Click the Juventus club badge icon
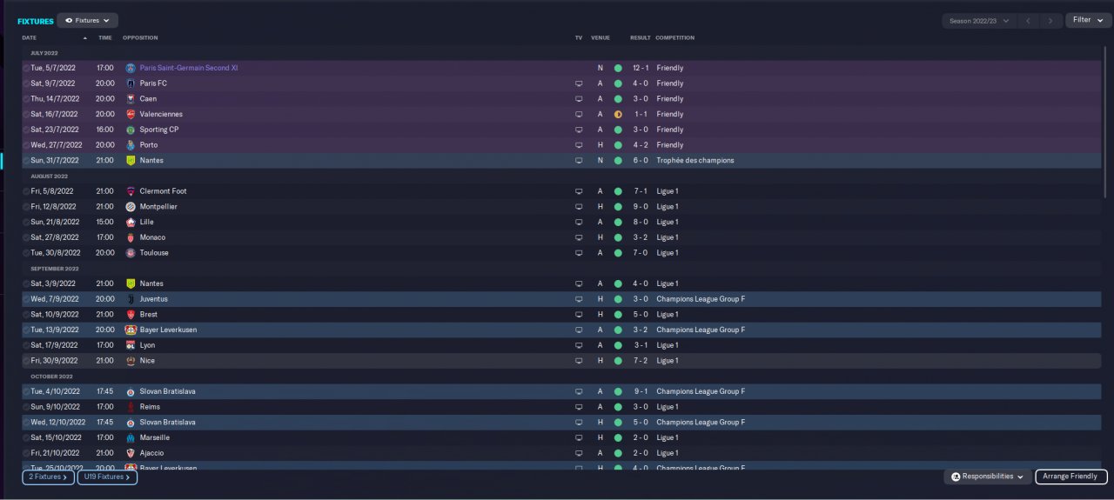The image size is (1114, 500). 131,299
